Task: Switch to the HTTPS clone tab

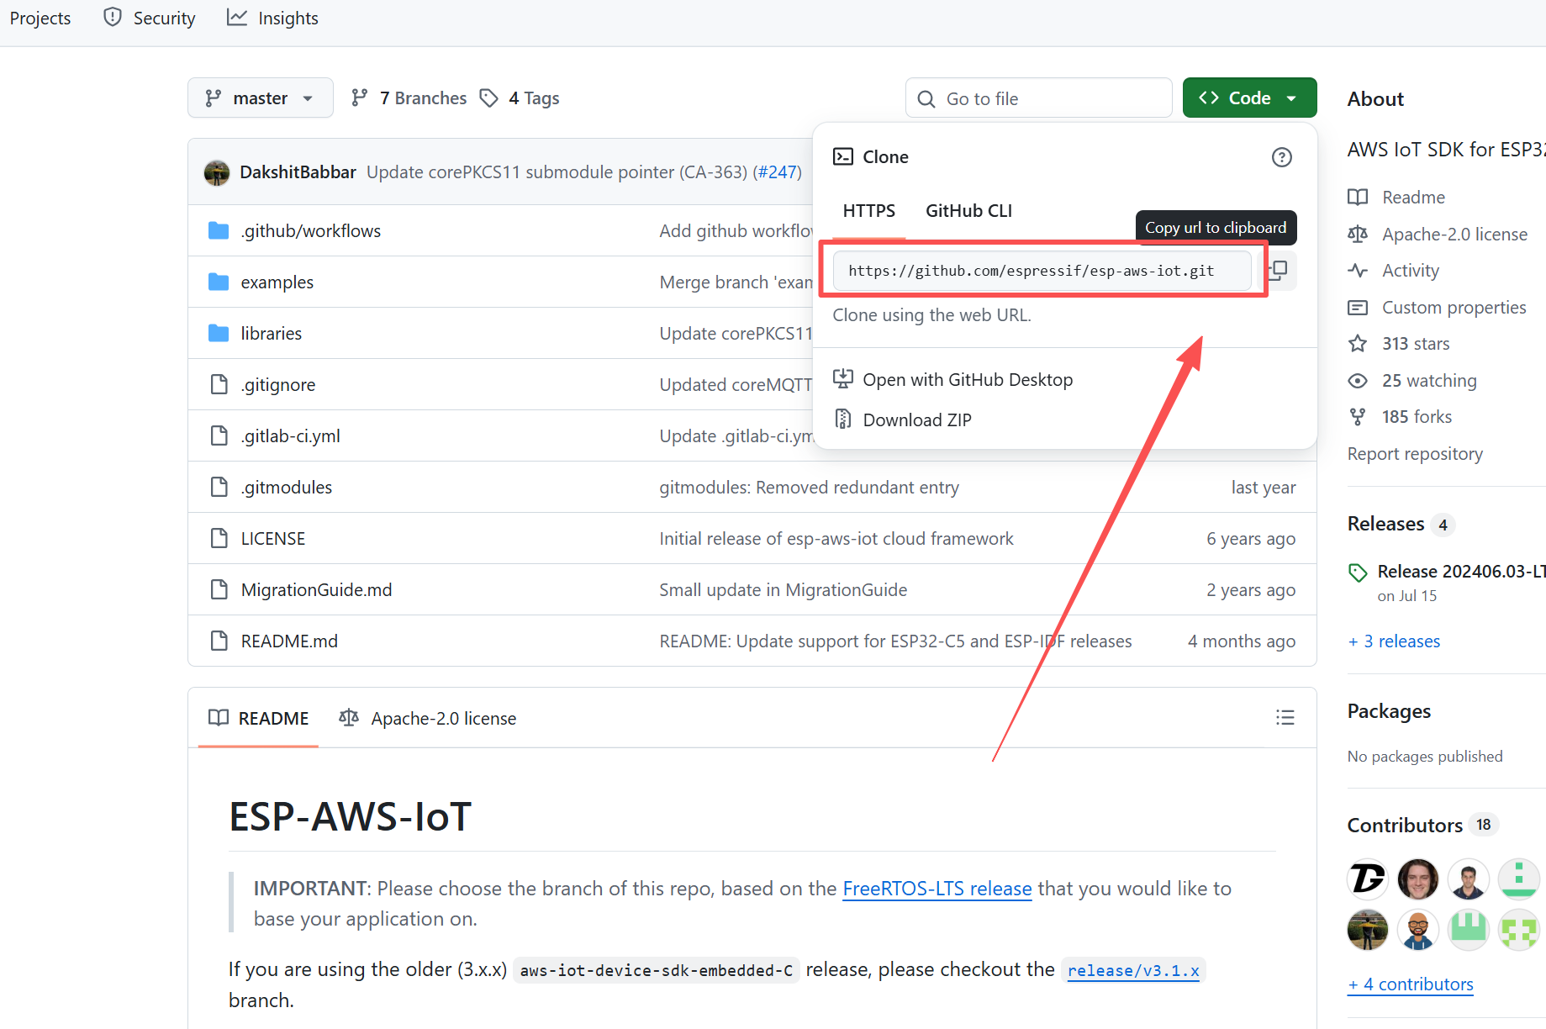Action: tap(868, 211)
